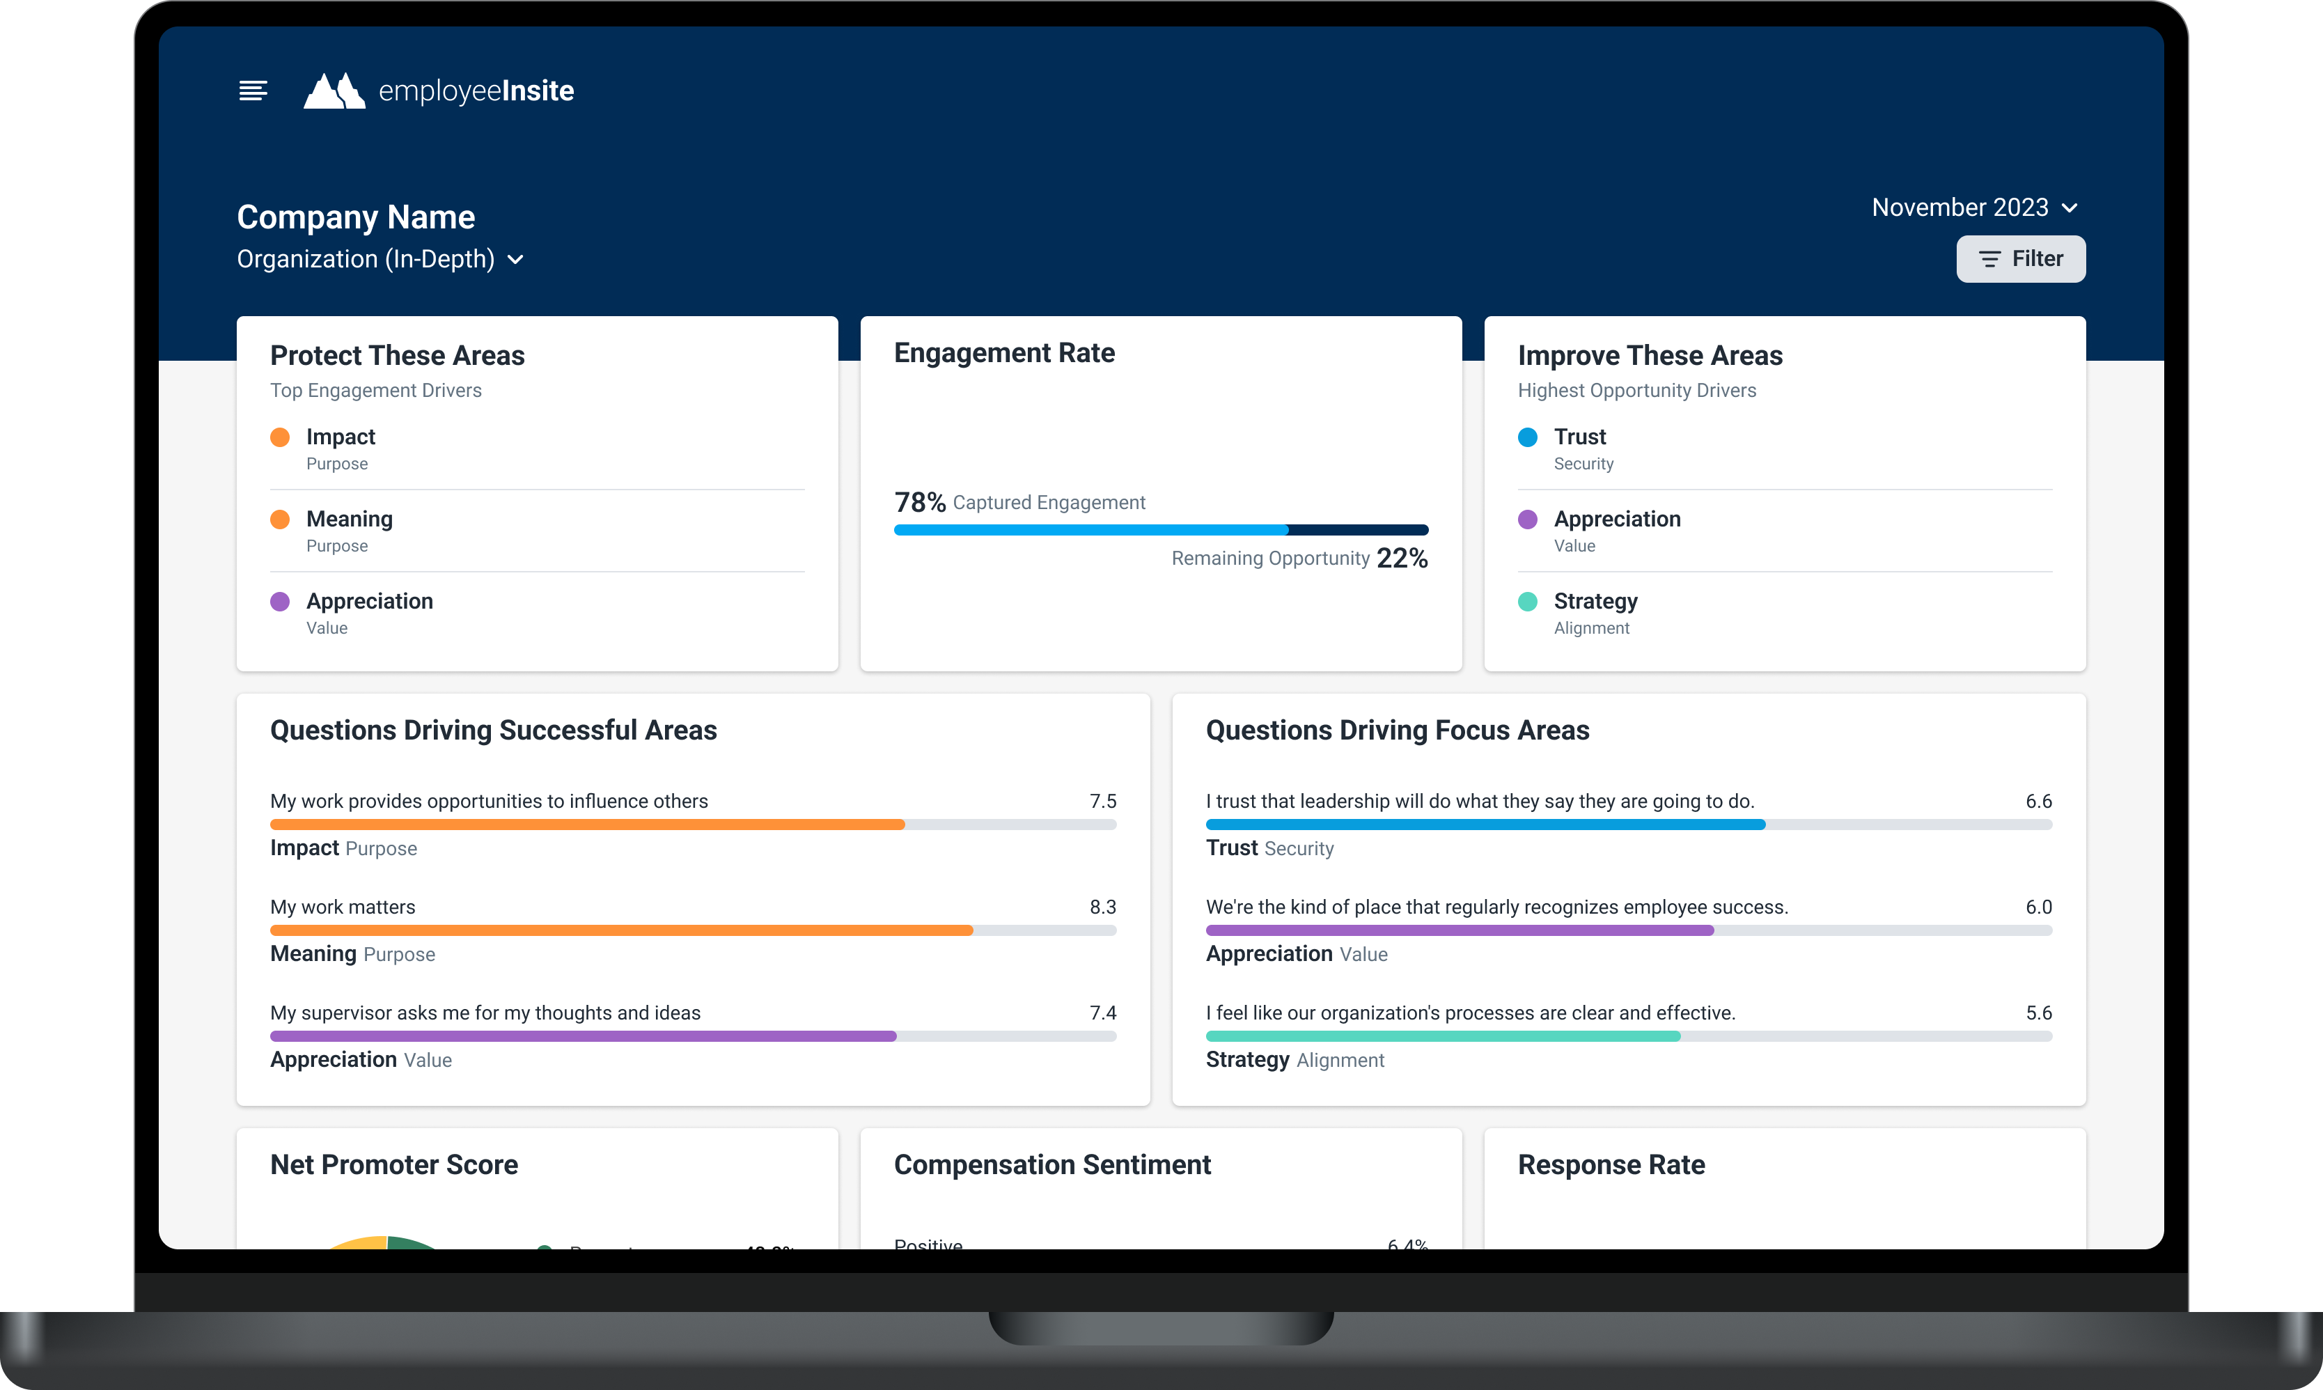Click the 78% Captured Engagement progress bar
Viewport: 2323px width, 1390px height.
pos(1161,529)
